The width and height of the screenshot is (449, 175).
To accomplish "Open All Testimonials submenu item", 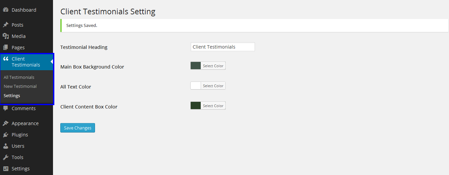I will 19,77.
